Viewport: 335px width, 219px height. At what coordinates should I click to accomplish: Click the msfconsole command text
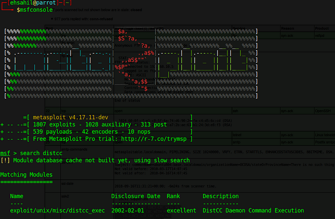click(x=36, y=10)
